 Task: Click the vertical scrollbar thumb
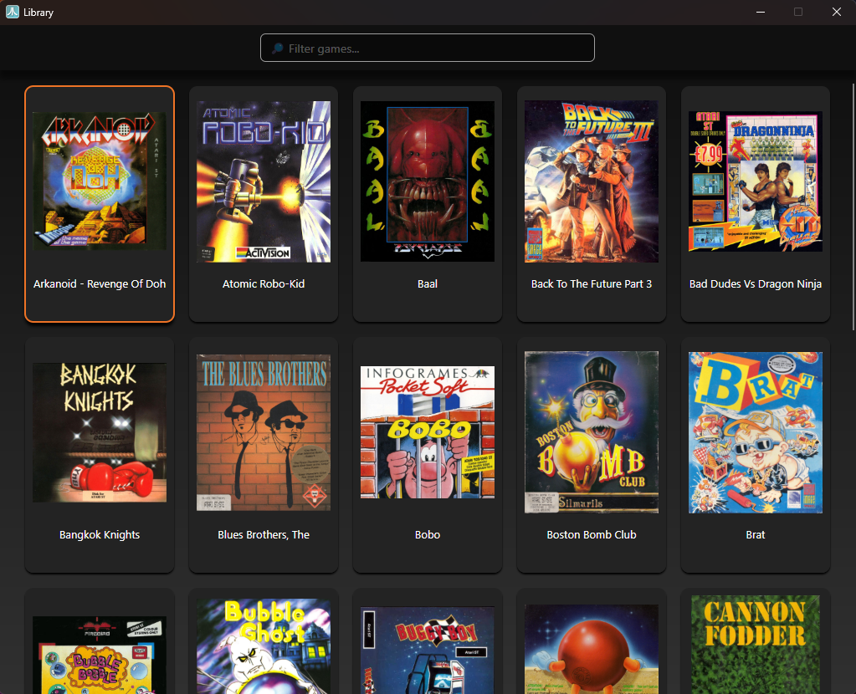(853, 207)
